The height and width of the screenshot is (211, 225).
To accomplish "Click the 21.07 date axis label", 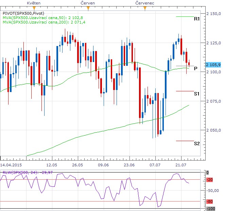I will [x=181, y=165].
